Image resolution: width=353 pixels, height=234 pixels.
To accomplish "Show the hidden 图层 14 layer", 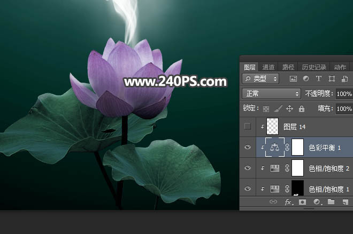I will coord(247,126).
